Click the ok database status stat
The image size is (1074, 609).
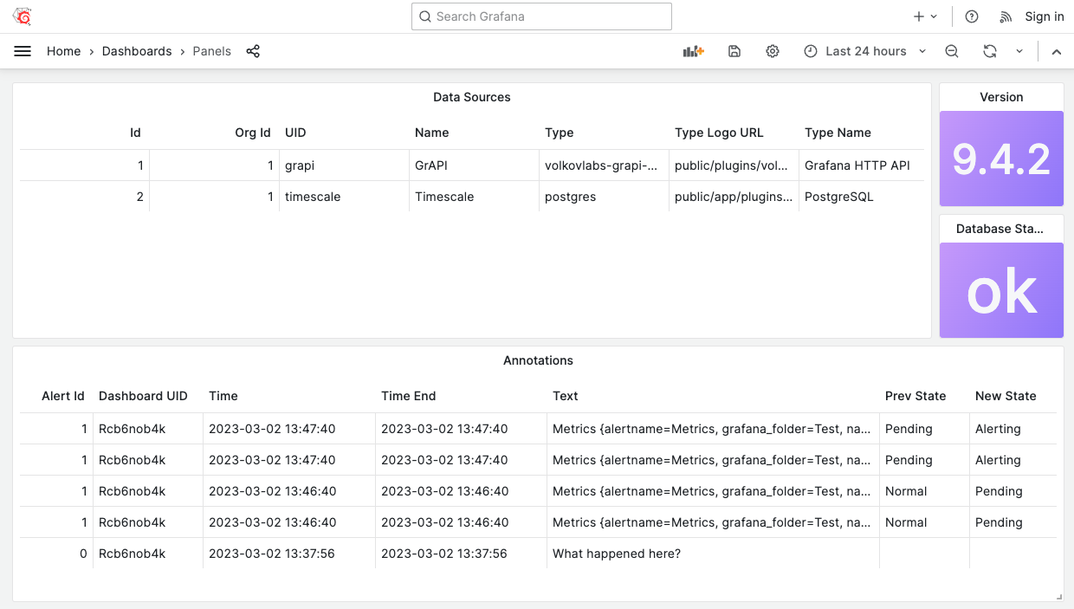1001,291
